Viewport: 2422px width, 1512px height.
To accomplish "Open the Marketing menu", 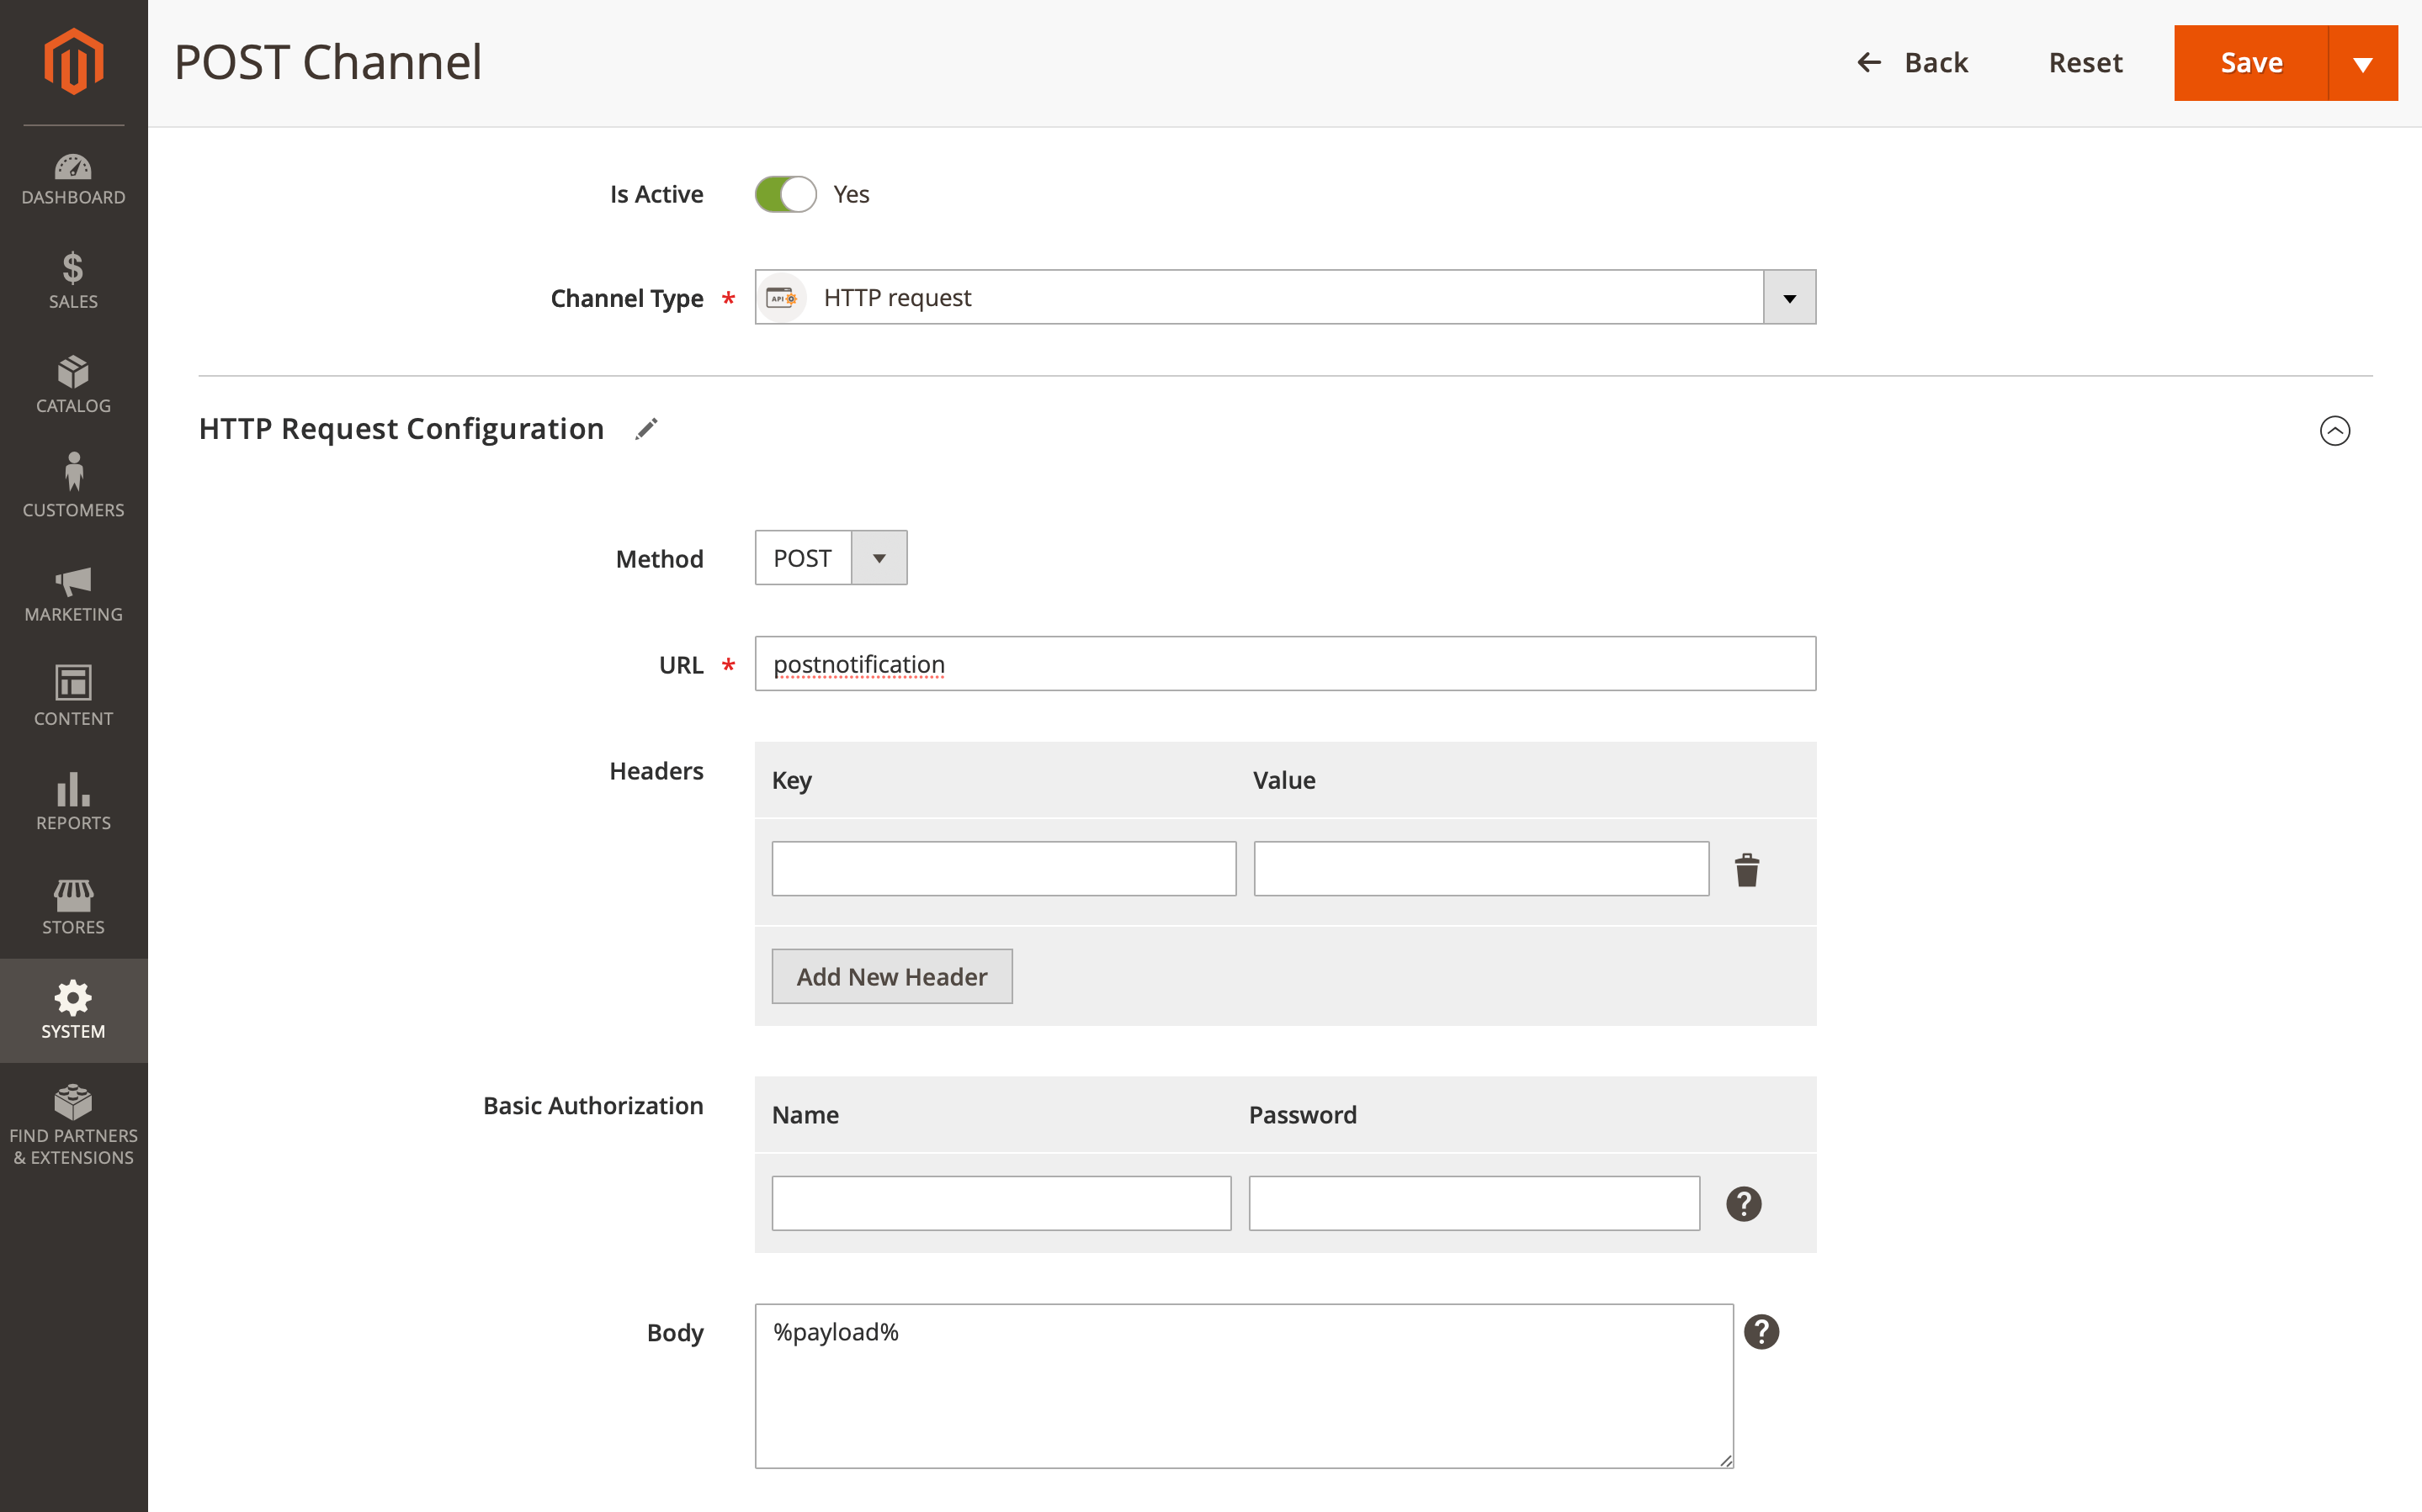I will (x=73, y=594).
